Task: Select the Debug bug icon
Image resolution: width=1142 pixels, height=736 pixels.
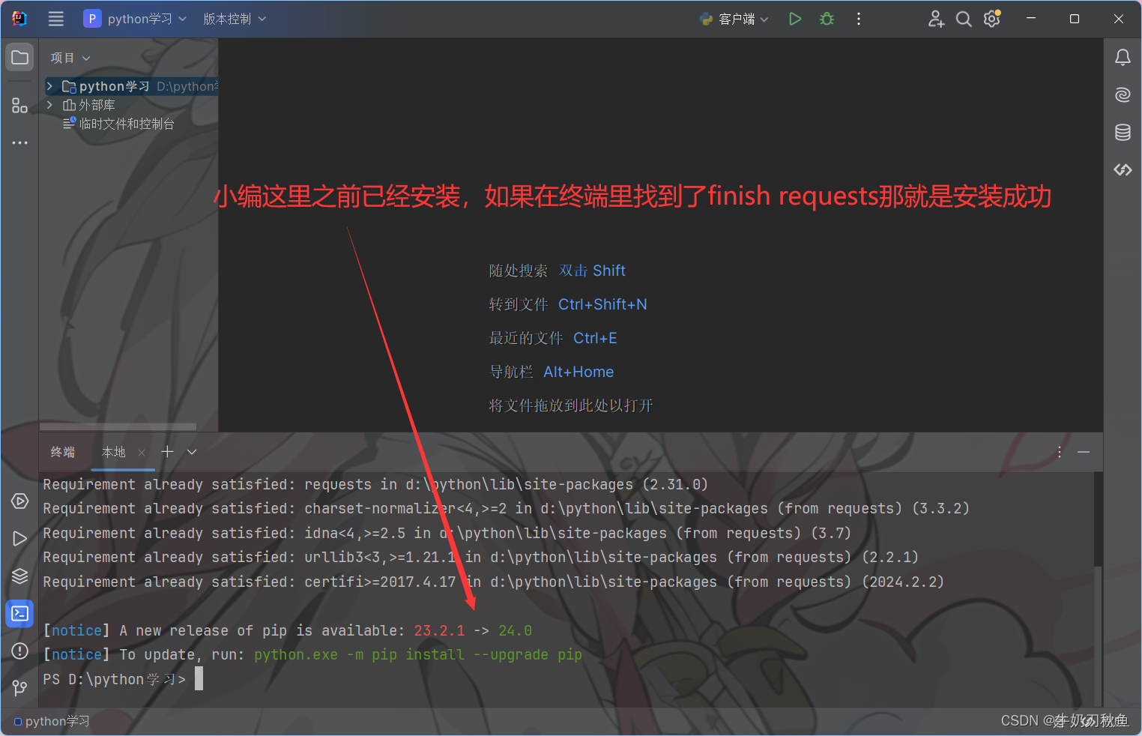Action: click(x=826, y=19)
